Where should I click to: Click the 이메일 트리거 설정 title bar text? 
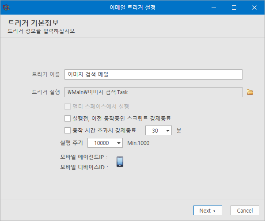[x=132, y=8]
